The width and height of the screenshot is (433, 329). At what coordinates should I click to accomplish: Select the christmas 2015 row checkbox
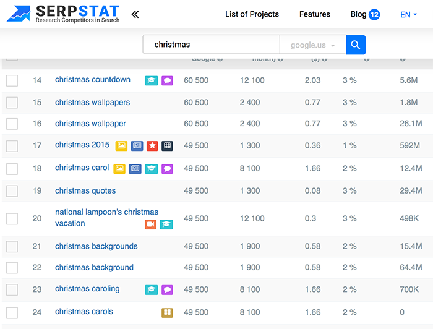[12, 146]
